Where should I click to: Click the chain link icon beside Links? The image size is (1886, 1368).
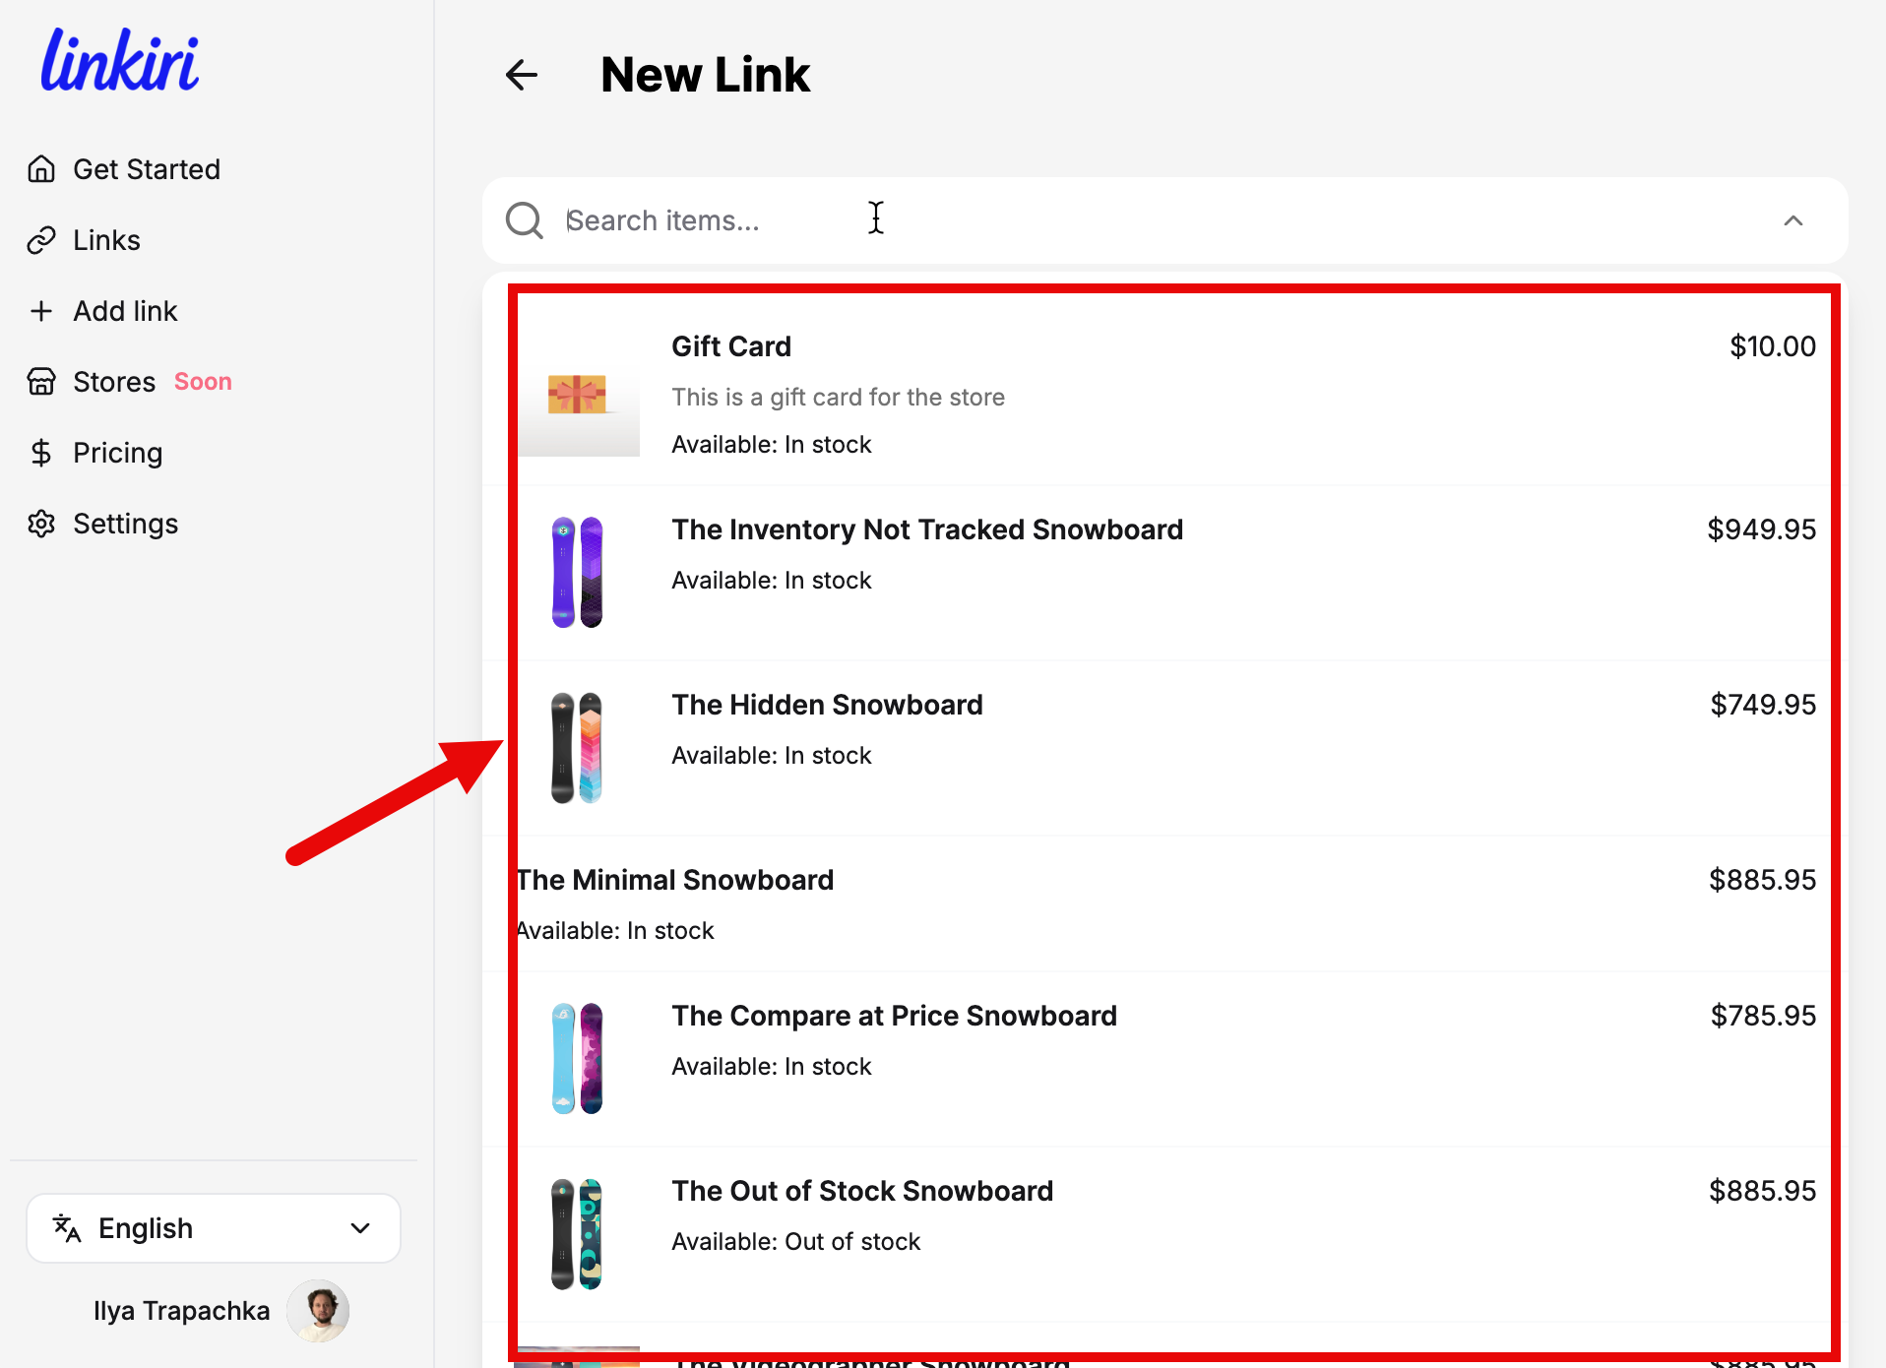click(42, 239)
